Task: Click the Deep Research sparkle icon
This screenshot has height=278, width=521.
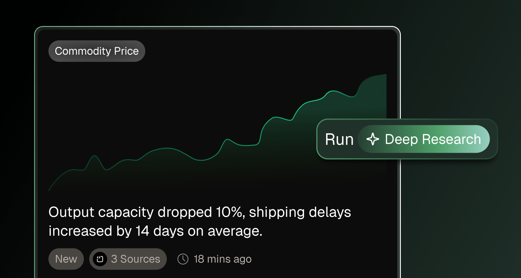Action: pos(373,139)
